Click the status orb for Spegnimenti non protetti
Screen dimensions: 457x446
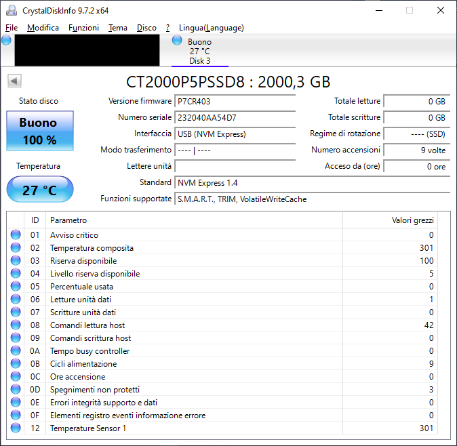[16, 389]
